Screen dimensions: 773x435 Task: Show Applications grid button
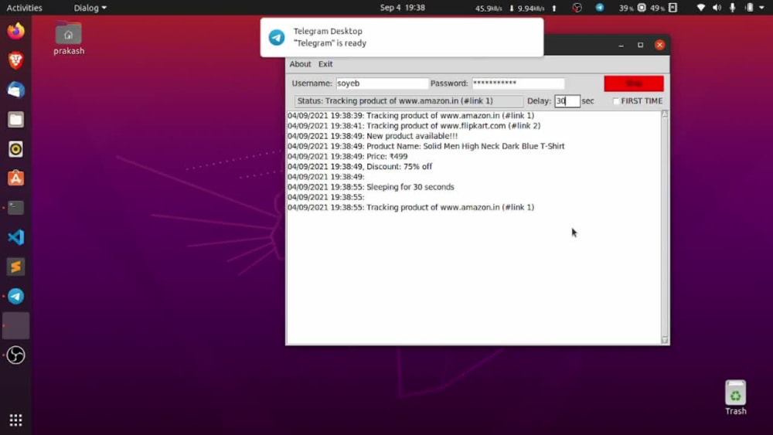click(x=15, y=420)
